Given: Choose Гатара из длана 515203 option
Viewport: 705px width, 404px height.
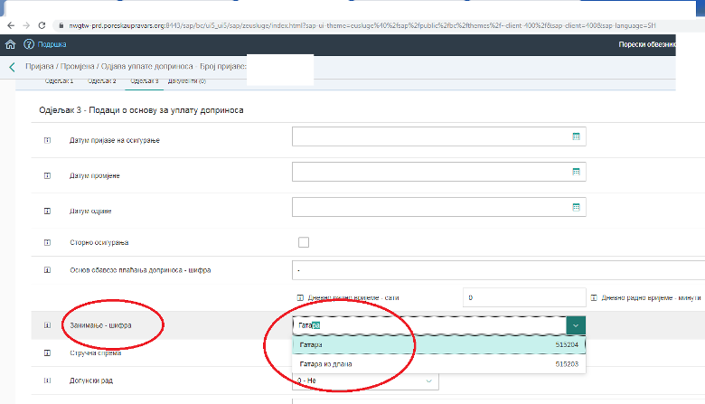Looking at the screenshot, I should point(438,364).
